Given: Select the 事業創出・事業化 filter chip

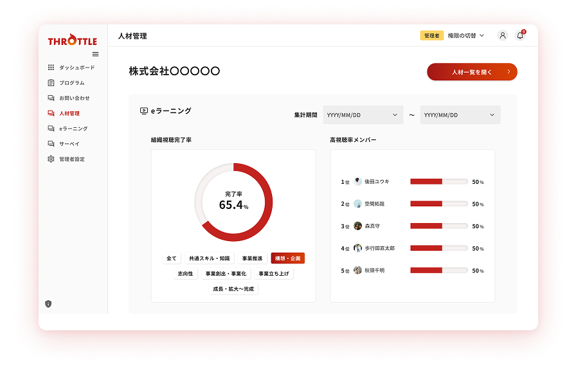Looking at the screenshot, I should point(226,274).
